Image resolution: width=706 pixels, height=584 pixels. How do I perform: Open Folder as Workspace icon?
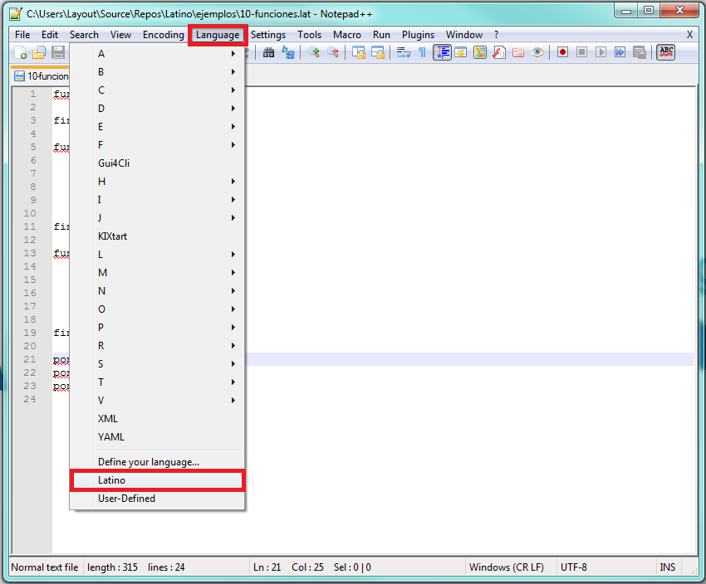pos(518,52)
